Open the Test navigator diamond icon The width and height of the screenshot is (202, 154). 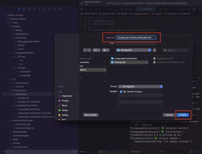(x=44, y=9)
